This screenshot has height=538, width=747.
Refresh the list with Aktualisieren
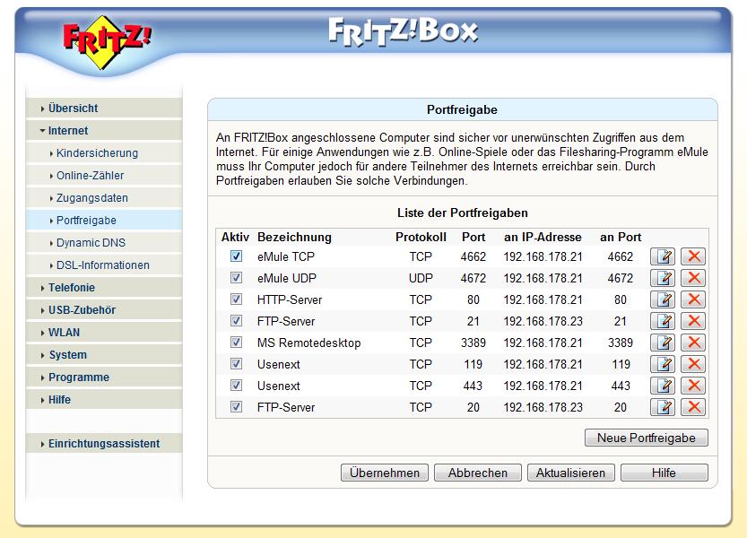pos(570,473)
